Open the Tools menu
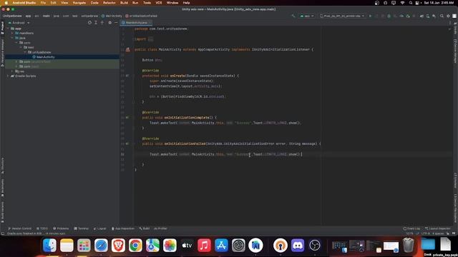 pyautogui.click(x=147, y=3)
